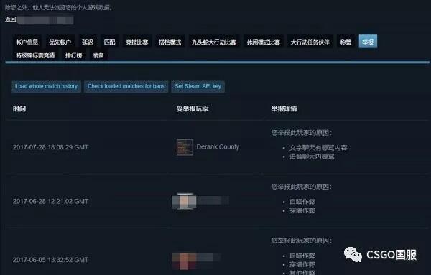Open the 优先帐户 tab

click(60, 42)
